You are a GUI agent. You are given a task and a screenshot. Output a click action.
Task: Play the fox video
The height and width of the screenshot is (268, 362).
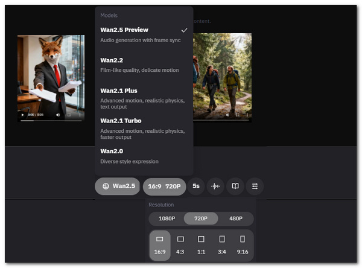(x=23, y=115)
